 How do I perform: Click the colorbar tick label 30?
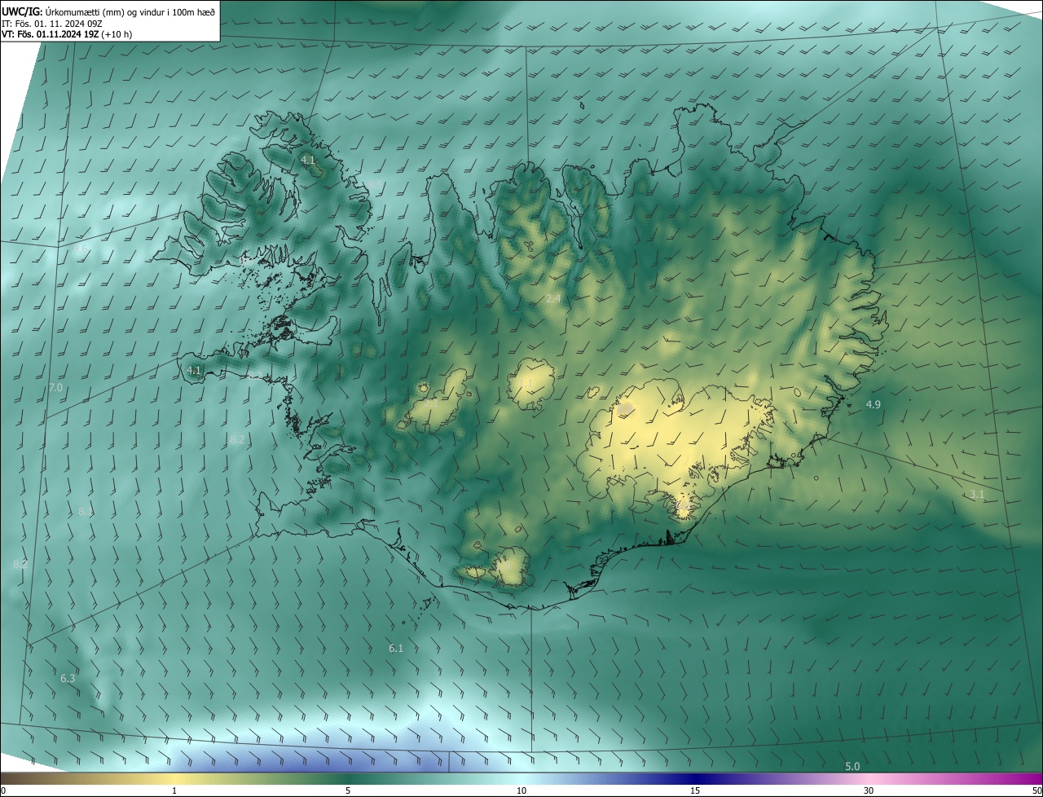869,790
